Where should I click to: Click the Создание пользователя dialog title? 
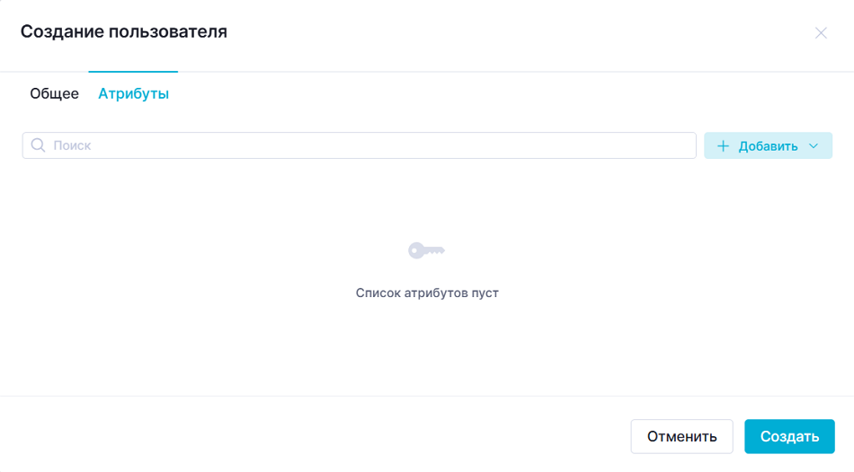click(124, 31)
